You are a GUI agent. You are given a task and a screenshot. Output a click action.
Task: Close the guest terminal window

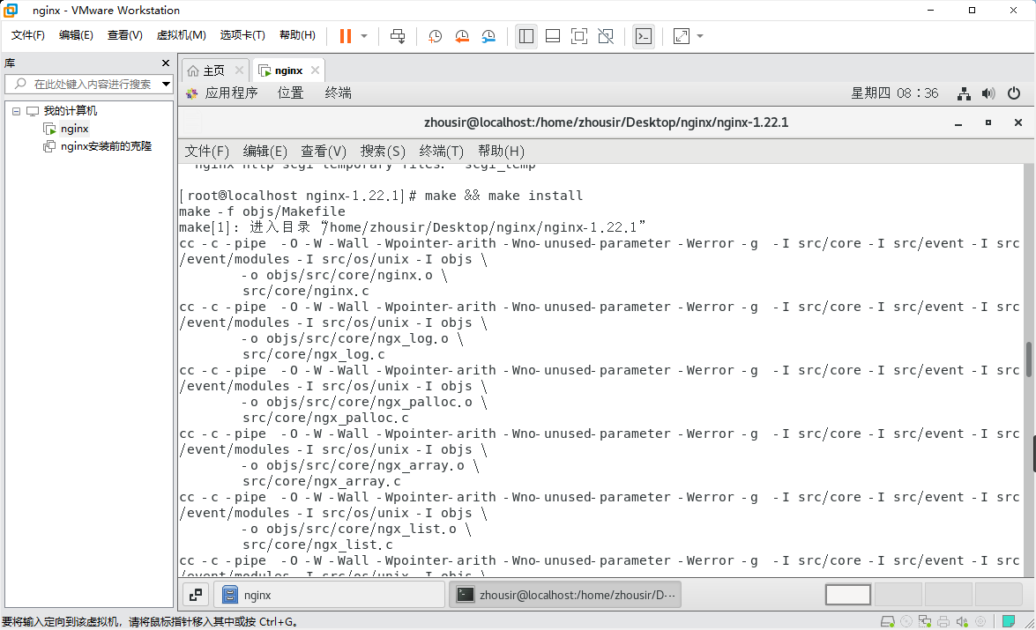1018,122
